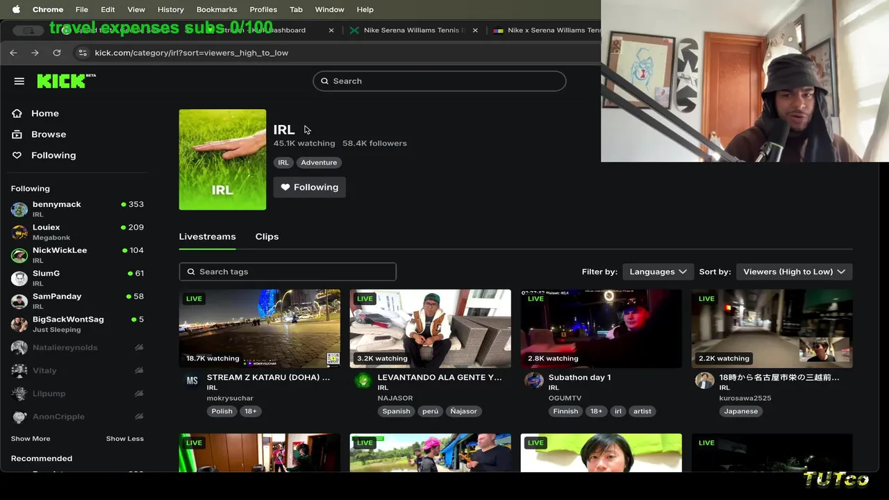Open the Bookmarks menu
The image size is (889, 500).
point(217,10)
